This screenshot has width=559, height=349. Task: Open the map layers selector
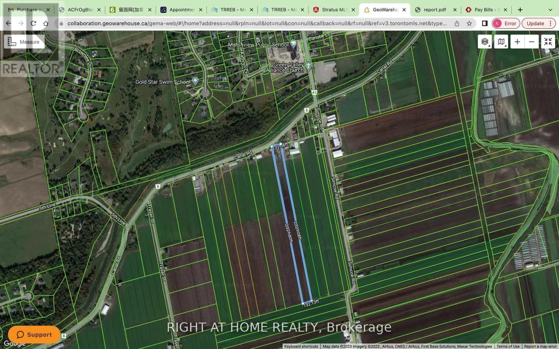(x=485, y=42)
